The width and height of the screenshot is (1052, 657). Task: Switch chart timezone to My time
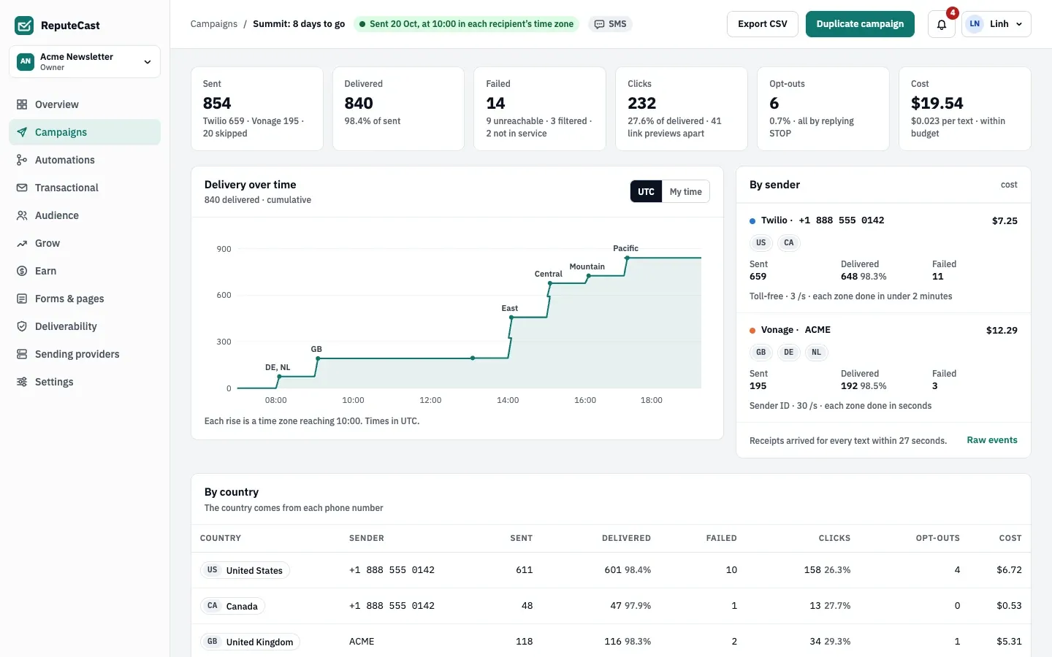point(685,191)
